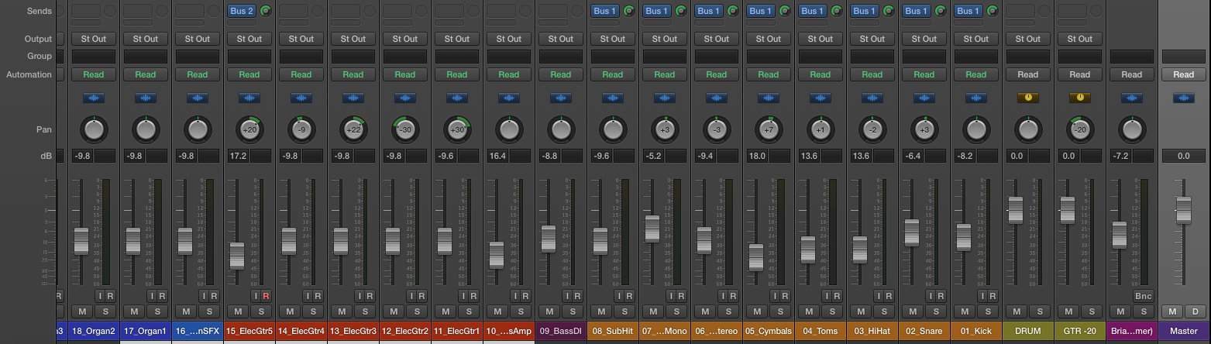Viewport: 1211px width, 344px height.
Task: Click the Bnc bounce button
Action: [1142, 296]
